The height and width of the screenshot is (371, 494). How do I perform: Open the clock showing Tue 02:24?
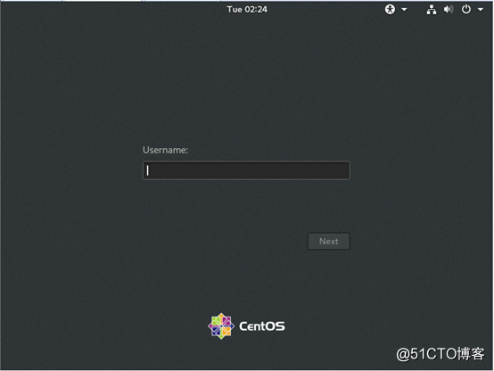[x=247, y=10]
